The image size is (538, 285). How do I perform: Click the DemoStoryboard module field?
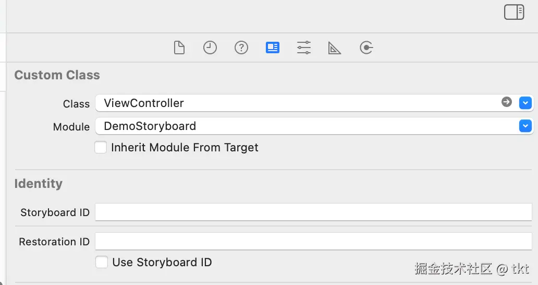pos(150,126)
